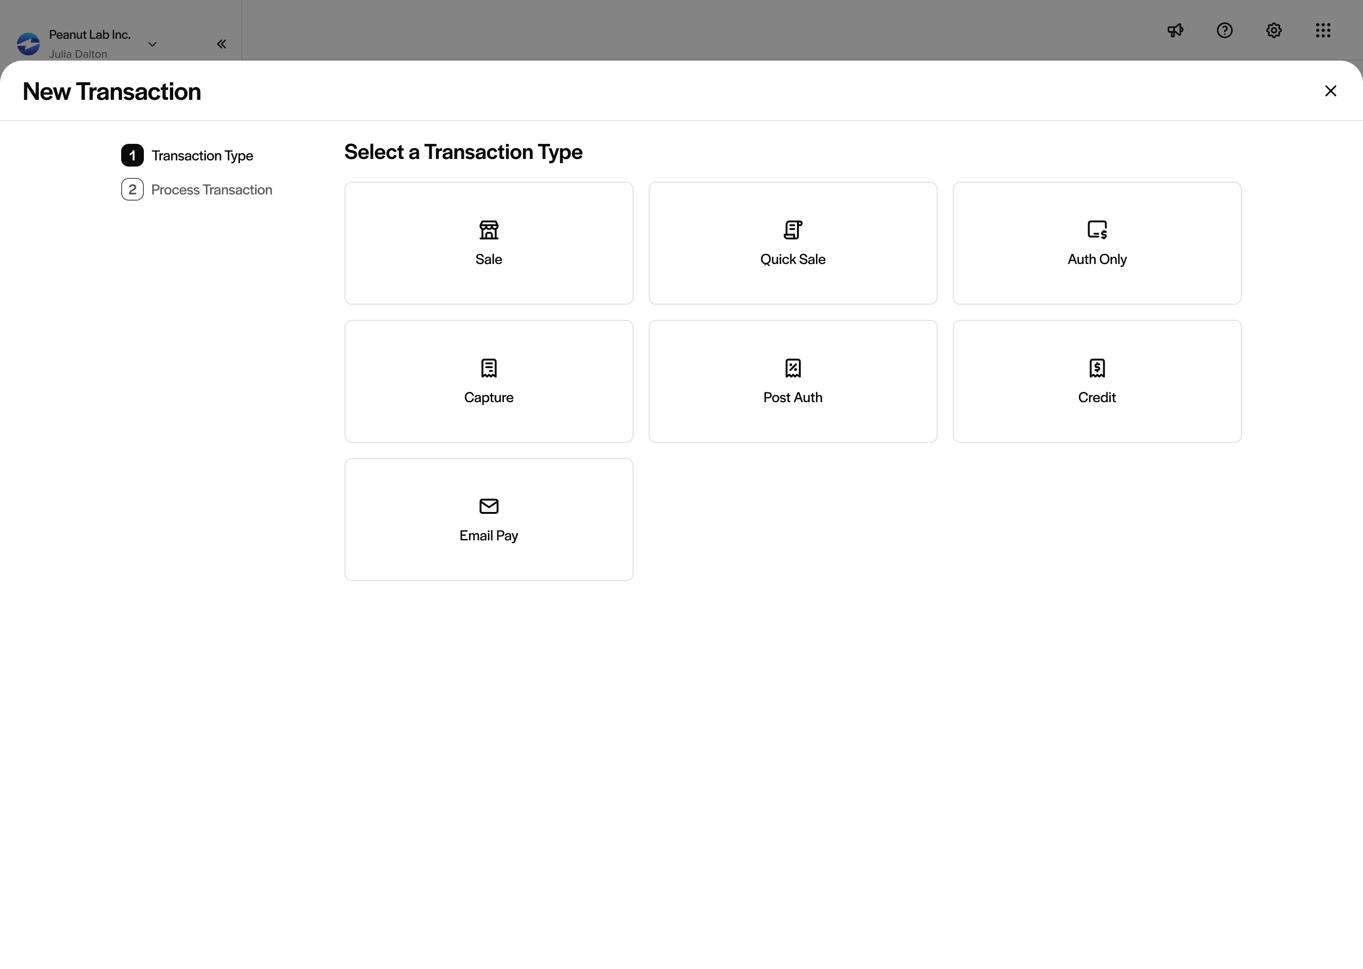Click Select a Transaction Type heading
The width and height of the screenshot is (1363, 969).
coord(463,152)
